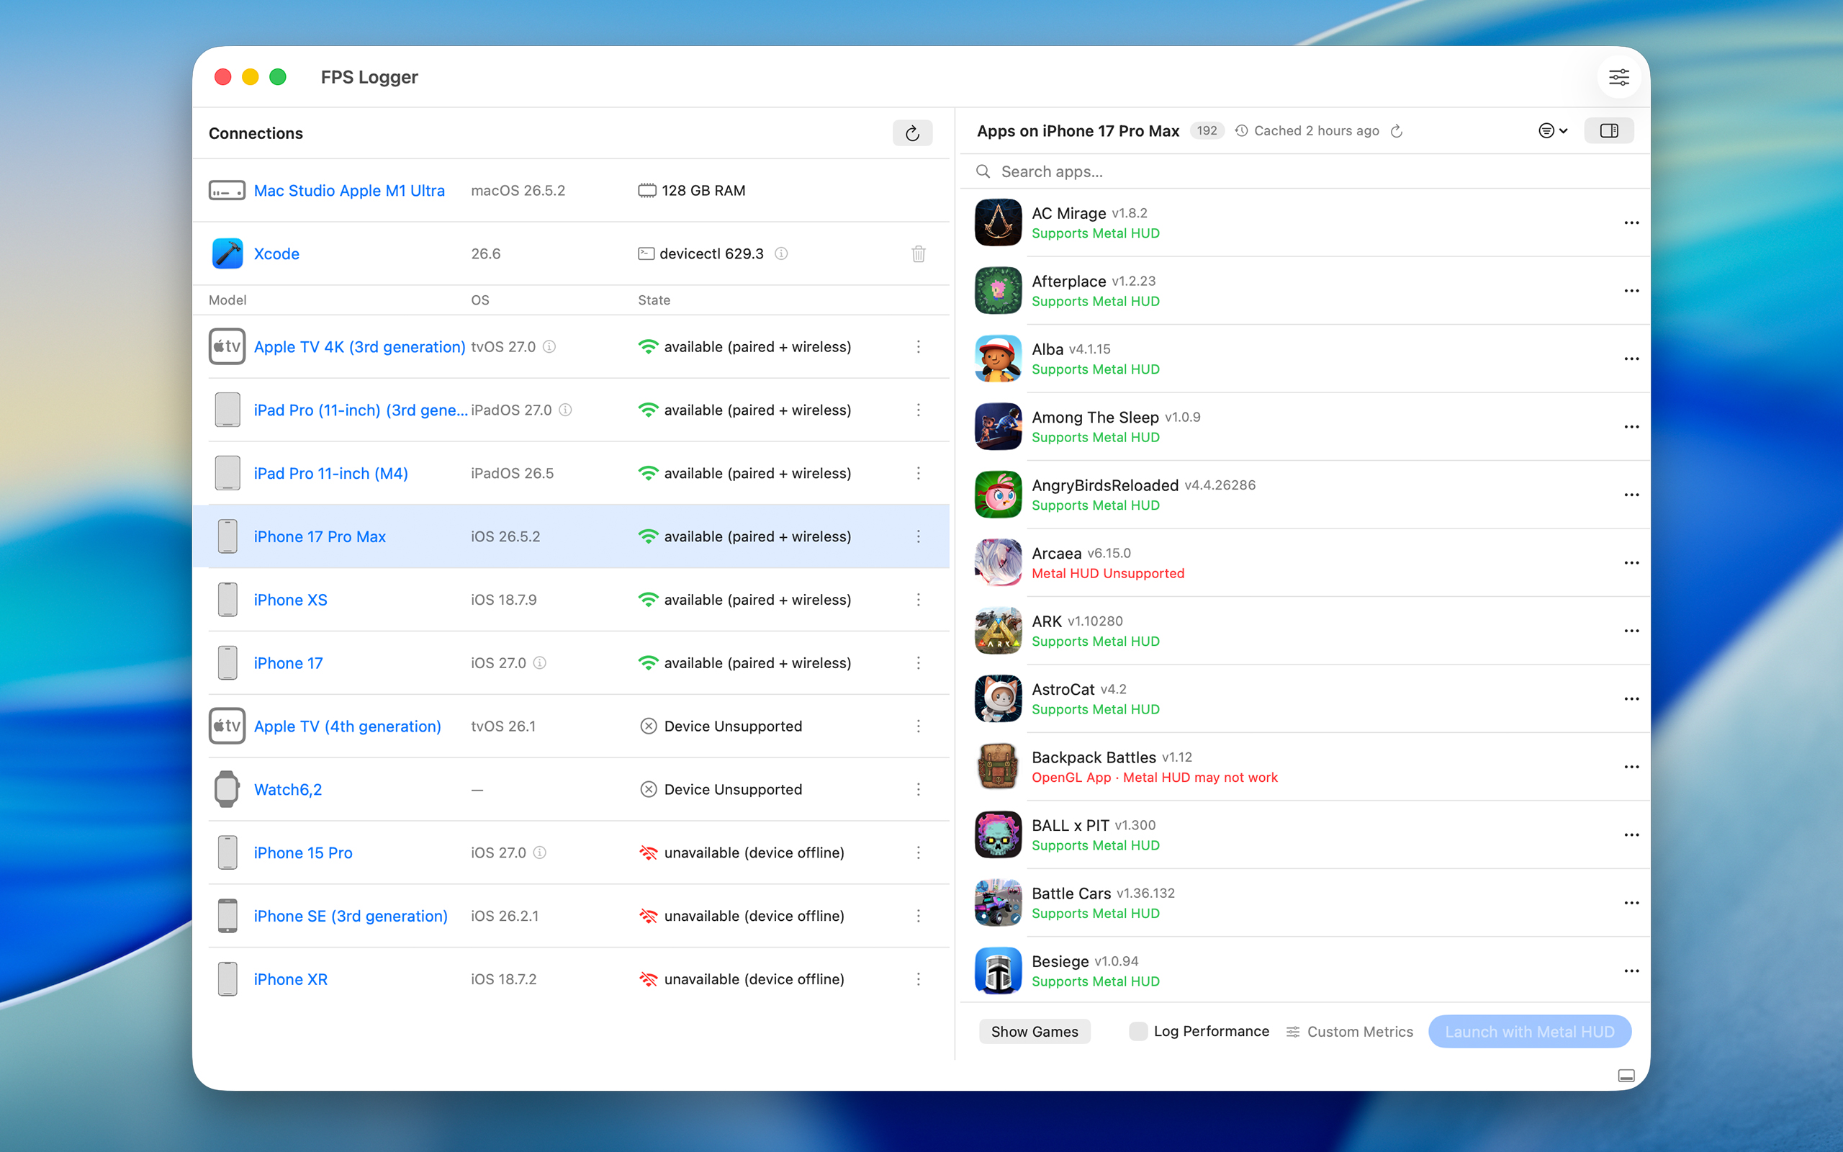This screenshot has height=1152, width=1843.
Task: Click unsupported X icon in Watch6,2 row
Action: pos(648,789)
